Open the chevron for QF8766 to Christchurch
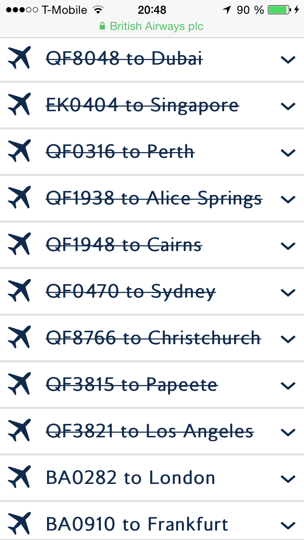Viewport: 304px width, 540px height. (288, 339)
